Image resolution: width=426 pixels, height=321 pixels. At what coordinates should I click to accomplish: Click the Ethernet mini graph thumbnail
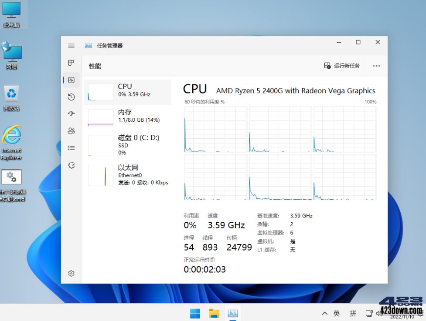click(101, 175)
